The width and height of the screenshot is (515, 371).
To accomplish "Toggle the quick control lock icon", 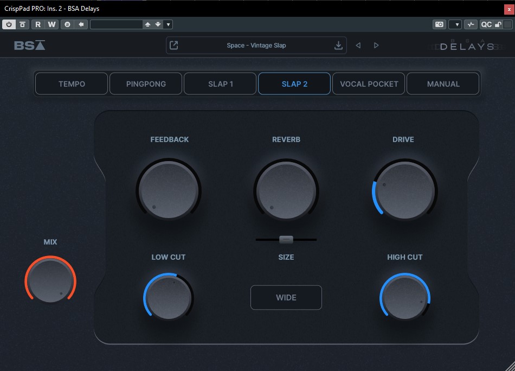I will pos(498,24).
